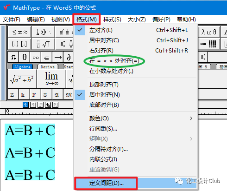Image resolution: width=227 pixels, height=191 pixels.
Task: Select the left-justified tab stop button
Action: pos(25,105)
